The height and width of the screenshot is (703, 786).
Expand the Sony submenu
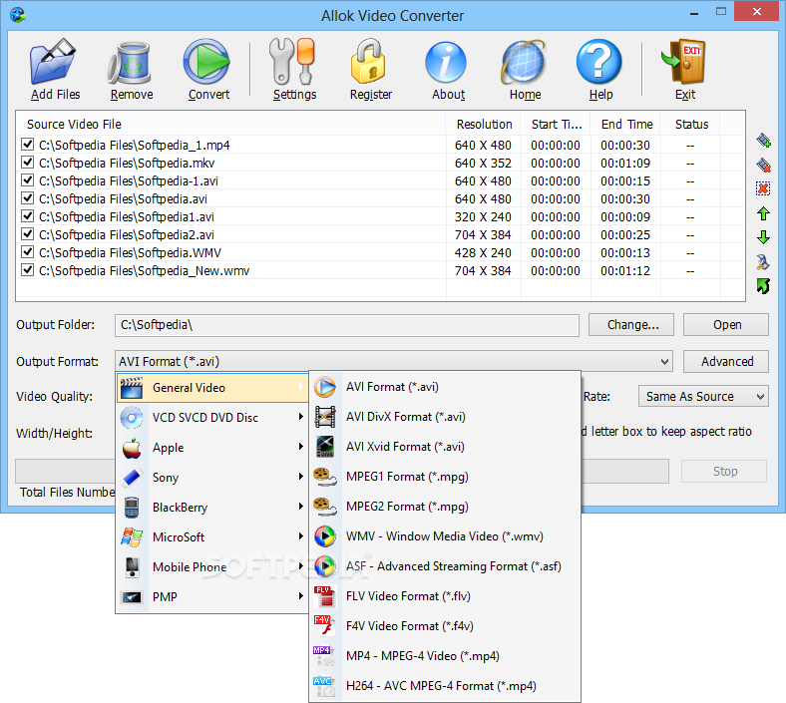[x=212, y=477]
